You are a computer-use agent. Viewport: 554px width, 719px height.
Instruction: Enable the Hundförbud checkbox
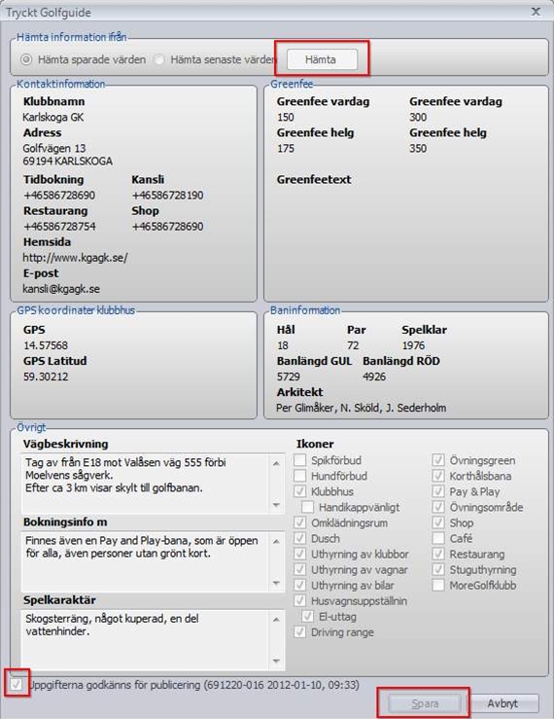click(300, 476)
